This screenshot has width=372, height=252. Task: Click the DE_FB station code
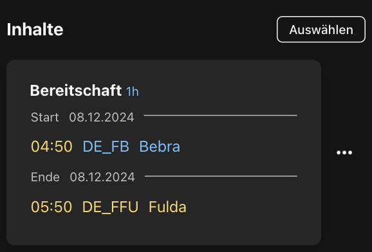click(106, 147)
